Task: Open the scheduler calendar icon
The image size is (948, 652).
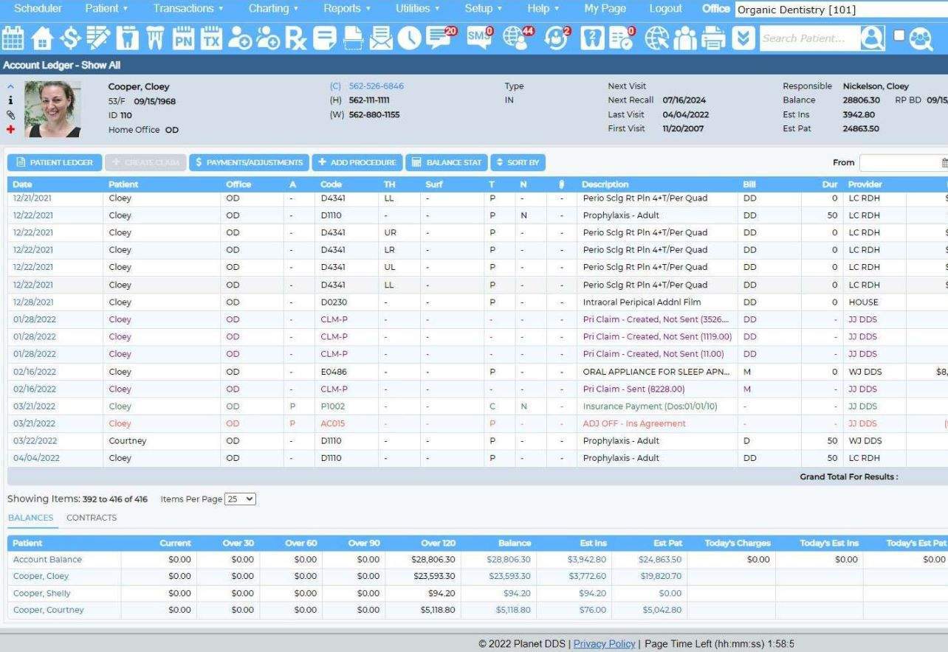Action: pos(13,38)
